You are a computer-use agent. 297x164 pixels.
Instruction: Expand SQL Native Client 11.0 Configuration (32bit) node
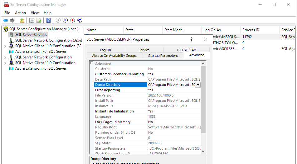tap(5, 46)
